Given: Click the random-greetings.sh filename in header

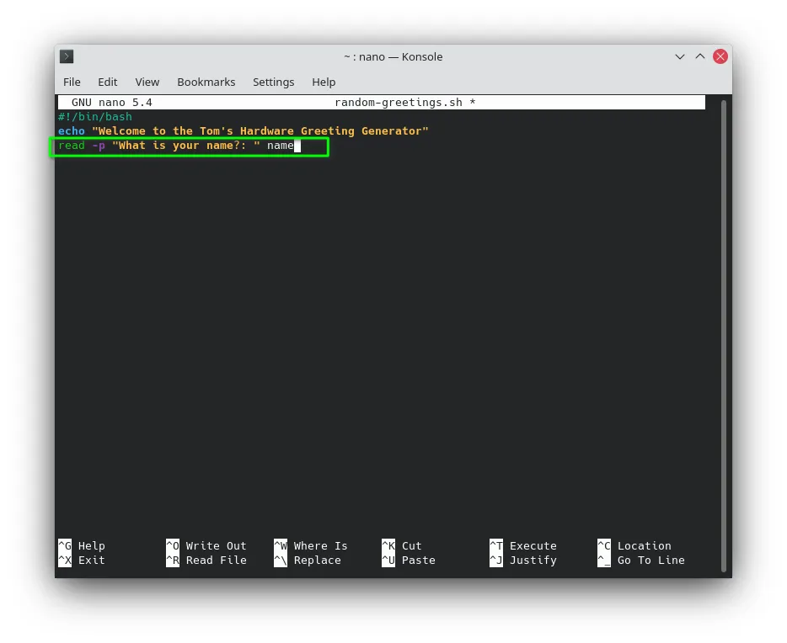Looking at the screenshot, I should (x=399, y=103).
